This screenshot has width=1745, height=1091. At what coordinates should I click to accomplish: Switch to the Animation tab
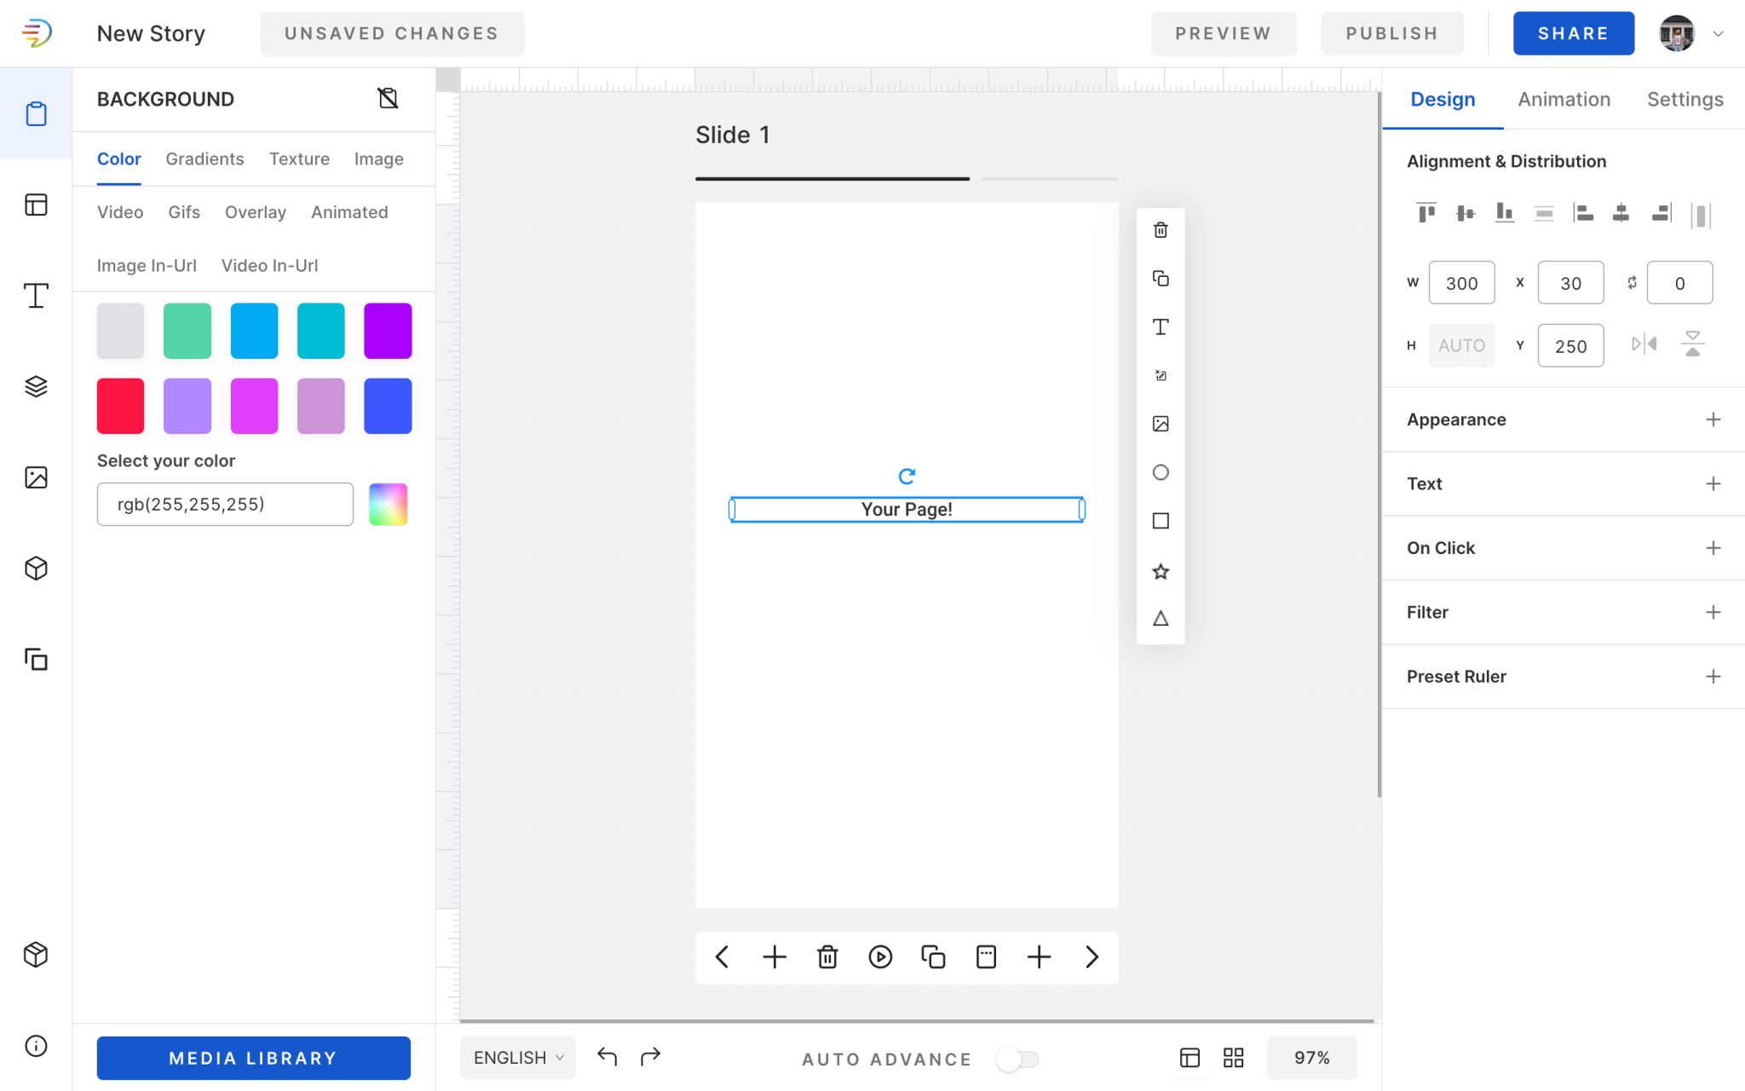[1563, 99]
